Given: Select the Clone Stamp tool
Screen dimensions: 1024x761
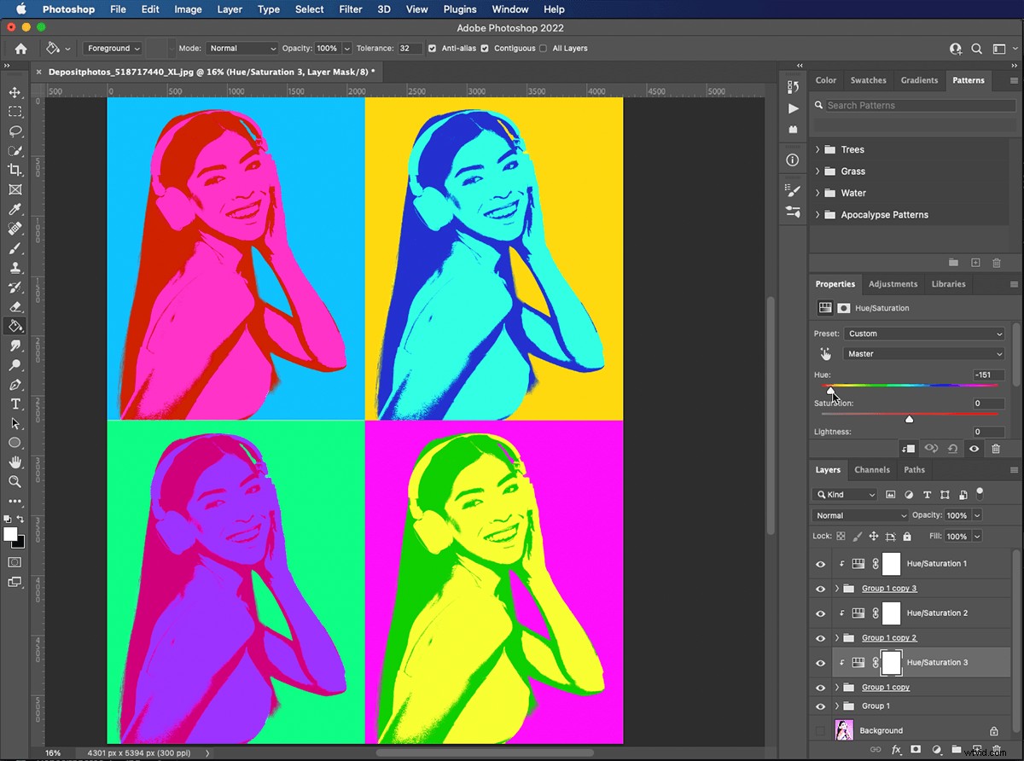Looking at the screenshot, I should click(x=15, y=268).
